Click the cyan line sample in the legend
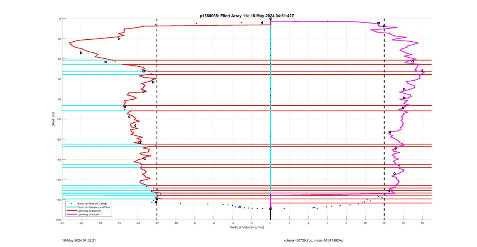Screen dimensions: 477x247 point(72,207)
